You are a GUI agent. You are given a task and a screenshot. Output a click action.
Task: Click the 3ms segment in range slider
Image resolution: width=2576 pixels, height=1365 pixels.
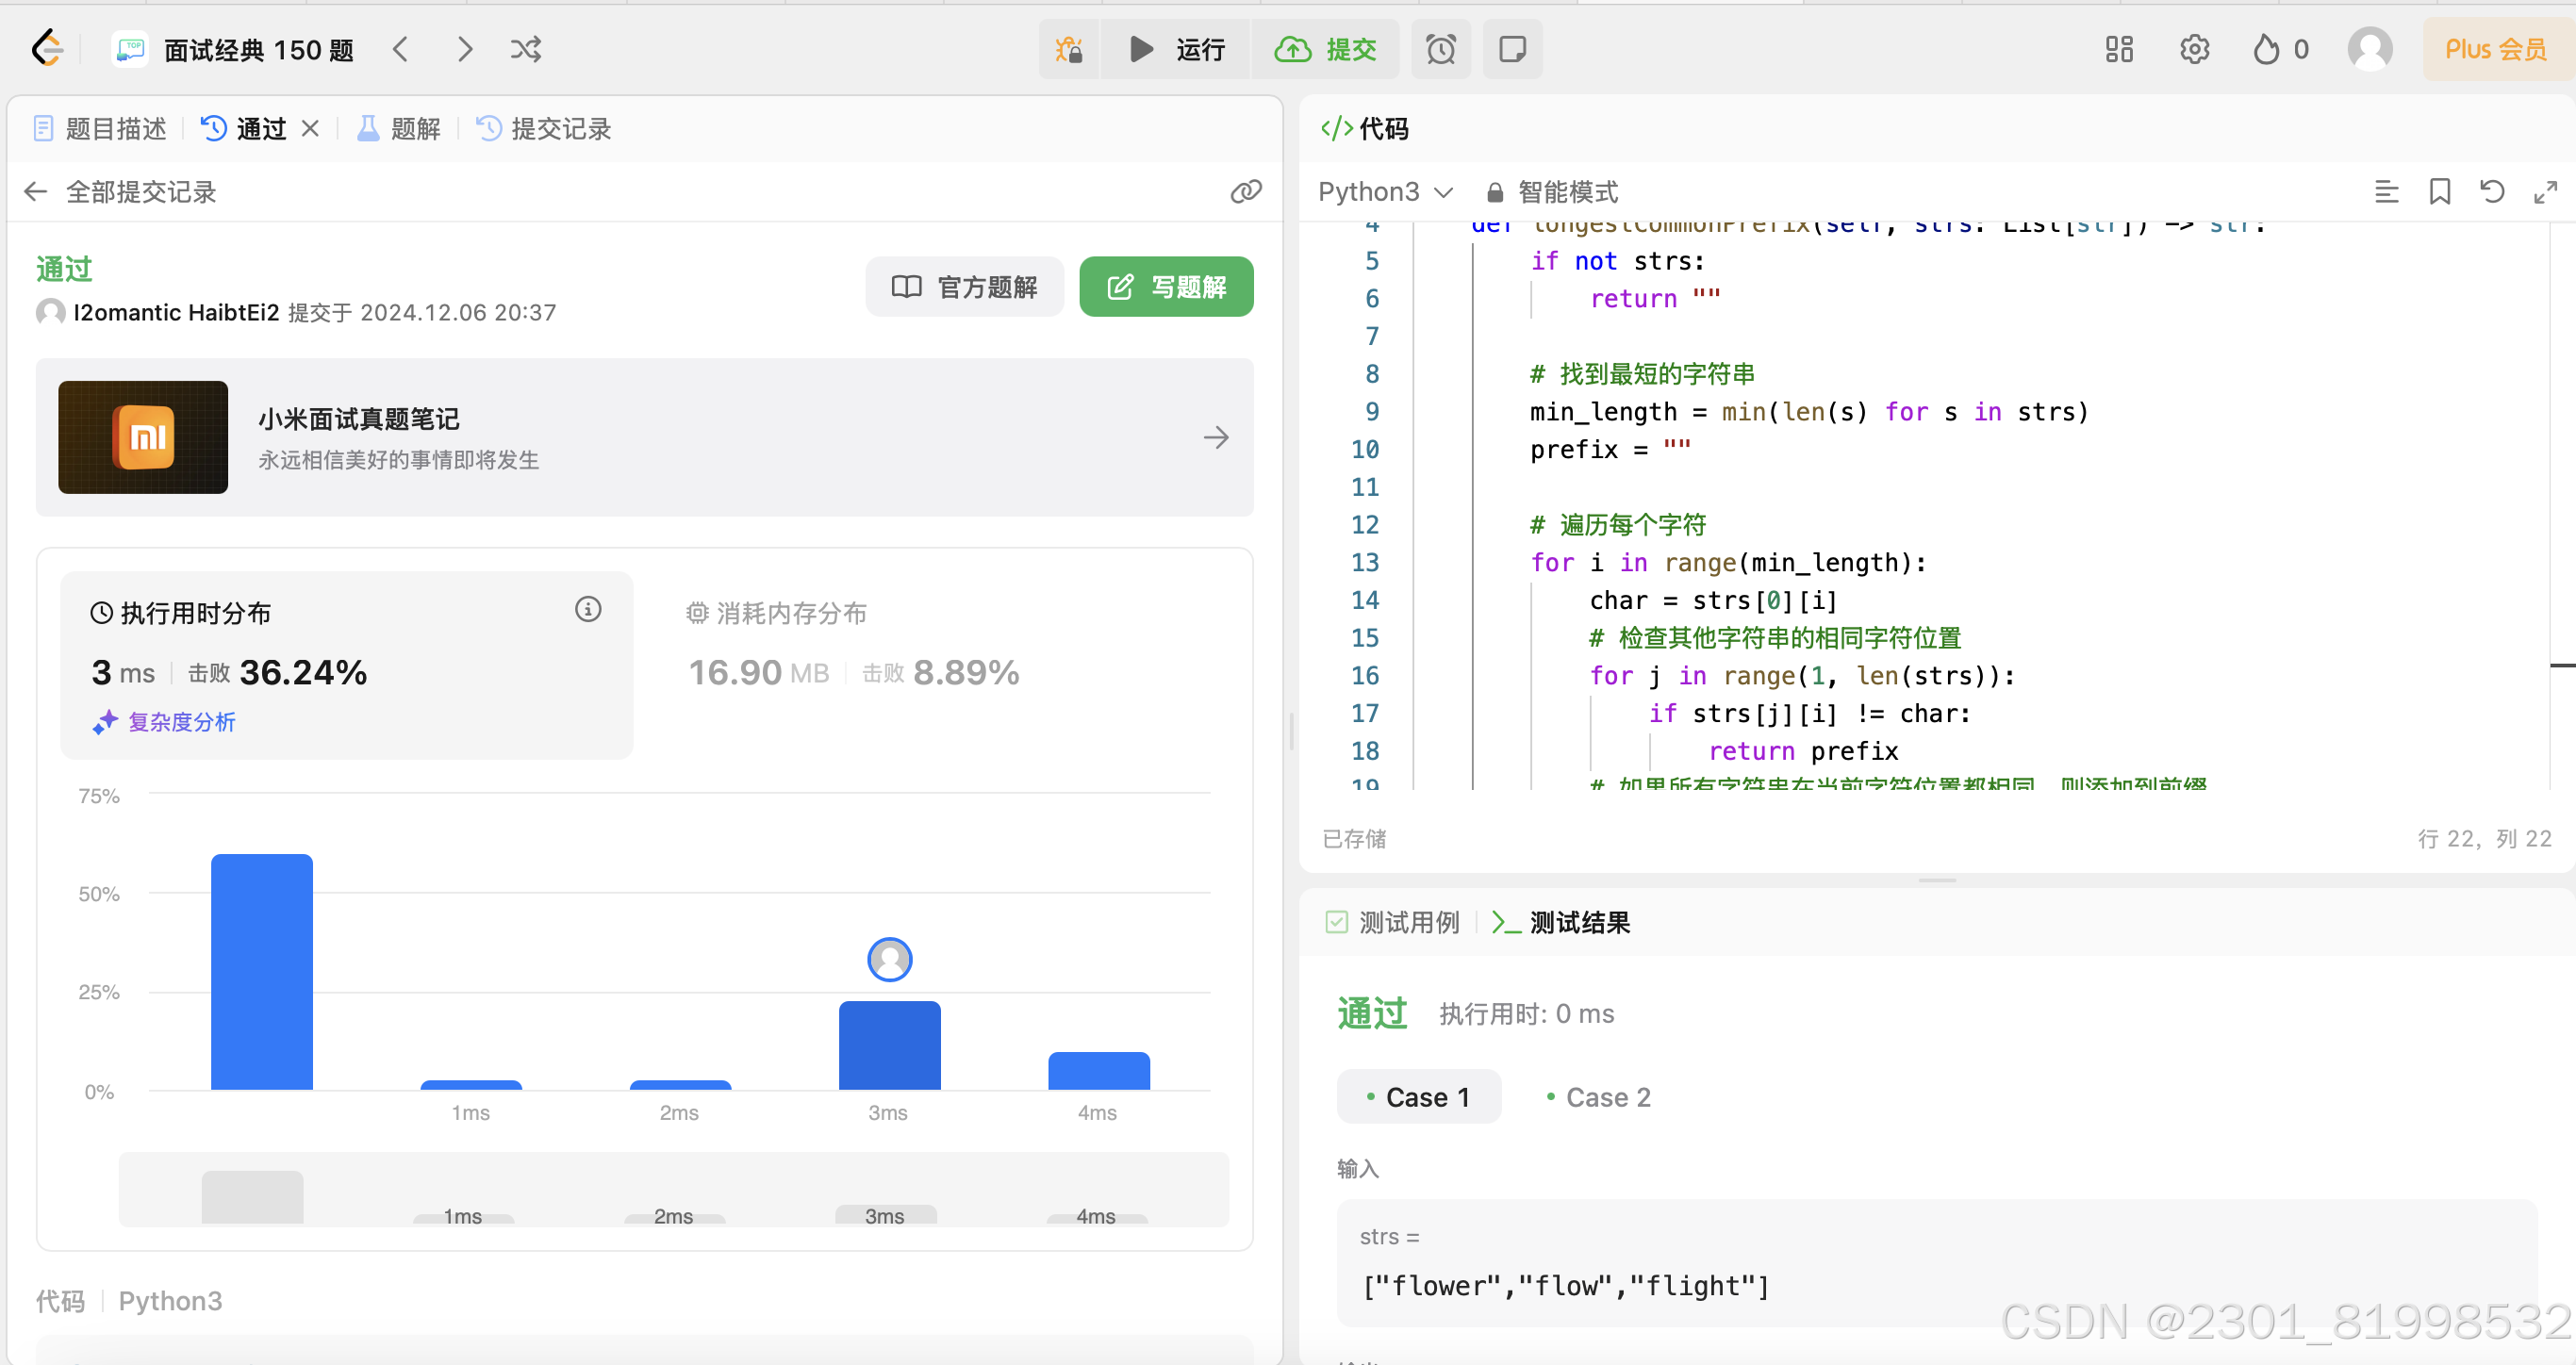pos(885,1214)
